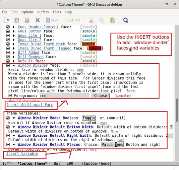Click the Foreground (sample) color preview
The height and width of the screenshot is (170, 179).
pyautogui.click(x=123, y=96)
